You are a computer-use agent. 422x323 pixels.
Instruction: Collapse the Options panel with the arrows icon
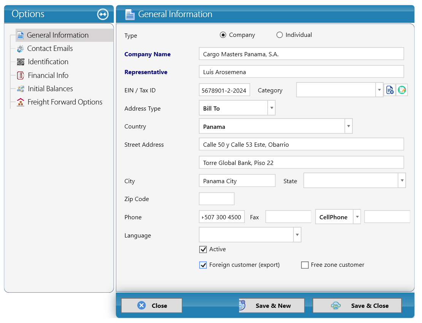coord(103,14)
